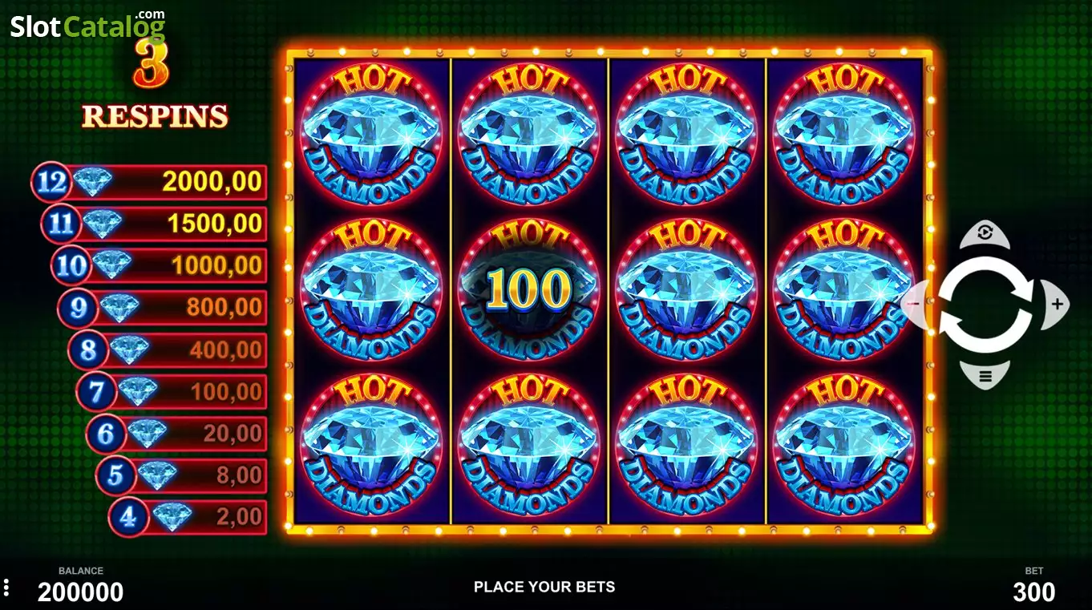Decrease the bet with the minus button
The width and height of the screenshot is (1092, 610).
point(915,305)
